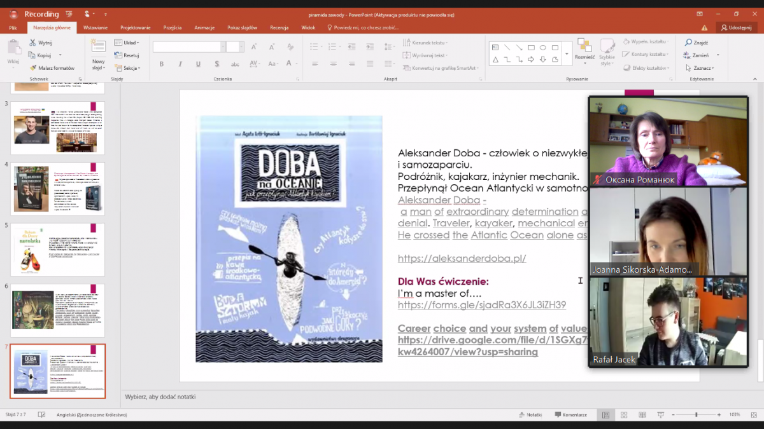Expand the shapes gallery more arrow
This screenshot has height=429, width=764.
(567, 54)
